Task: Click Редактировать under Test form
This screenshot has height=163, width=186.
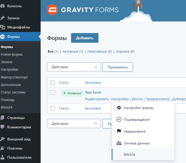Action: (x=97, y=99)
